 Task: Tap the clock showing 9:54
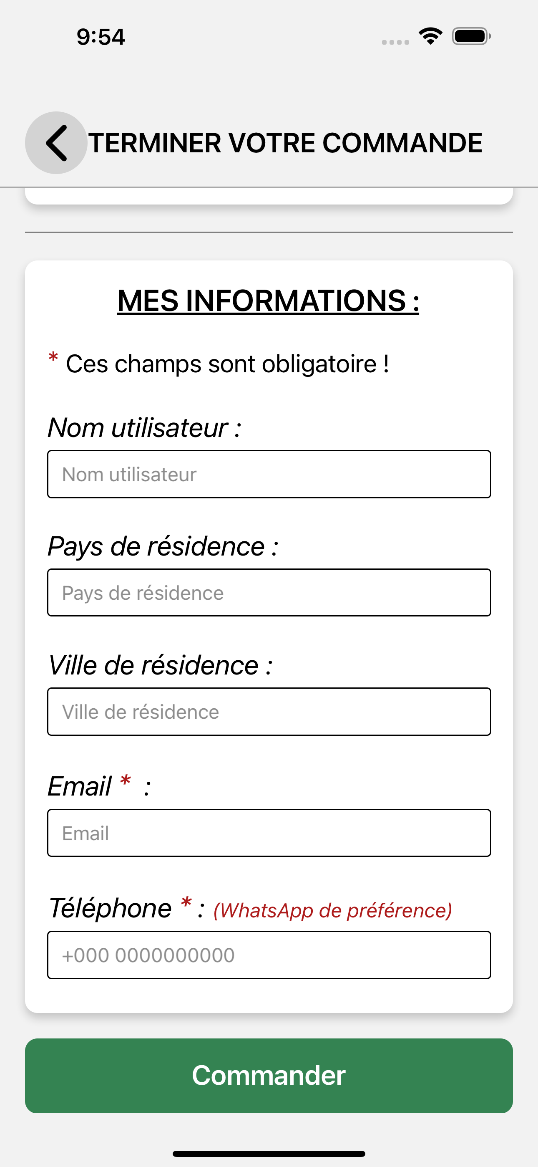pyautogui.click(x=101, y=37)
